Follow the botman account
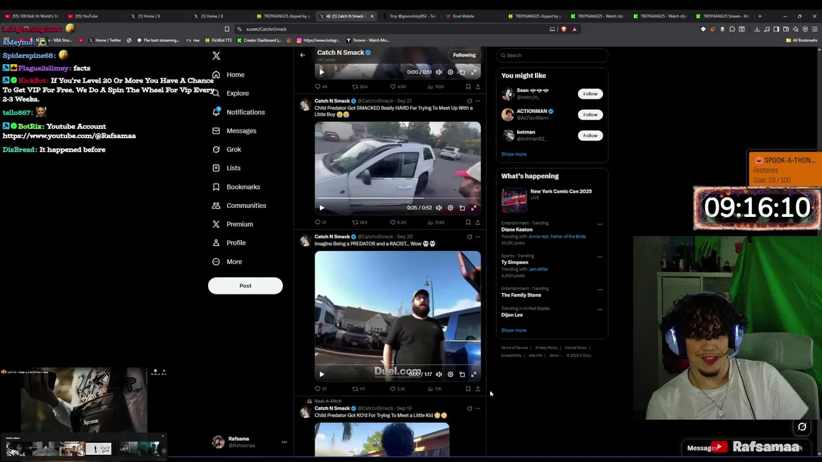Viewport: 822px width, 462px height. [x=590, y=135]
